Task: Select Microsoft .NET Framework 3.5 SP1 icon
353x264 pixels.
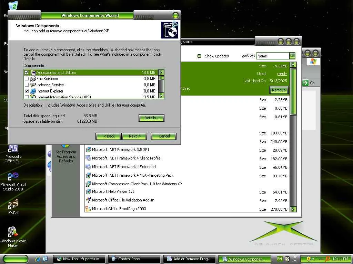Action: tap(88, 150)
